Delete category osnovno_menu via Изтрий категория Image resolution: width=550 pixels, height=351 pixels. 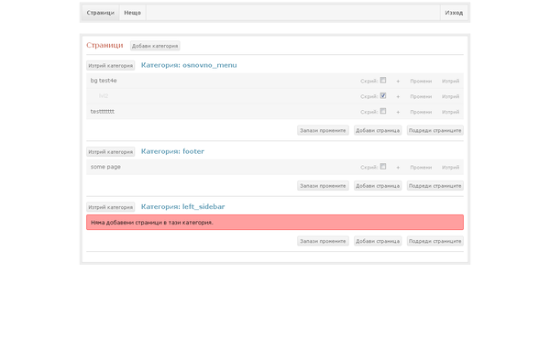tap(111, 66)
